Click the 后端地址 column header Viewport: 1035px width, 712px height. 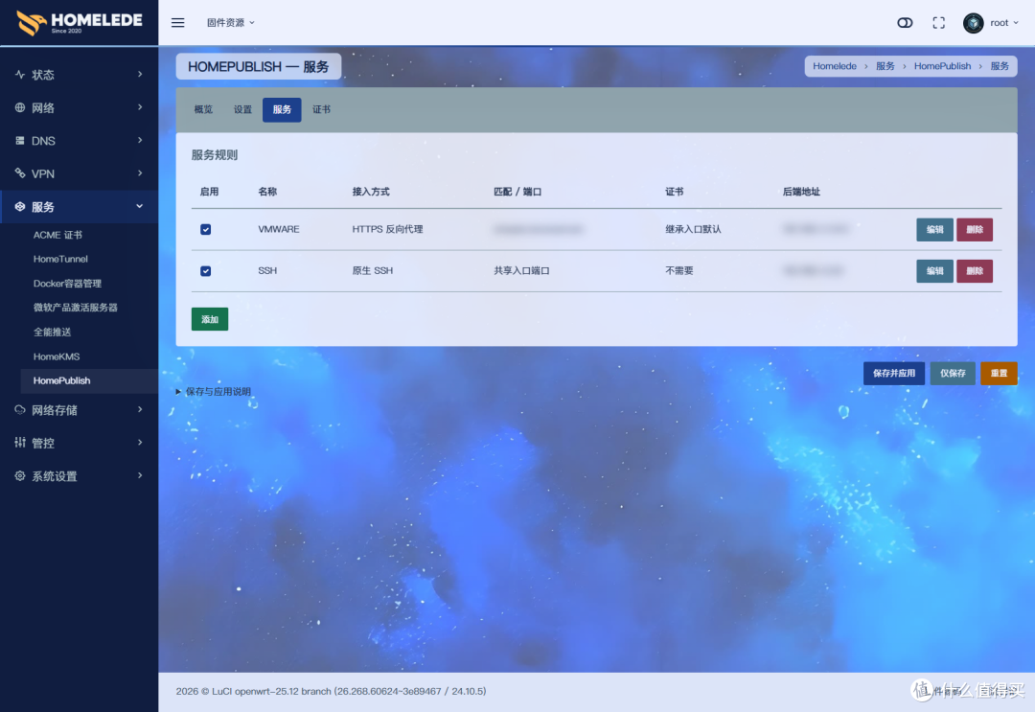pos(801,192)
